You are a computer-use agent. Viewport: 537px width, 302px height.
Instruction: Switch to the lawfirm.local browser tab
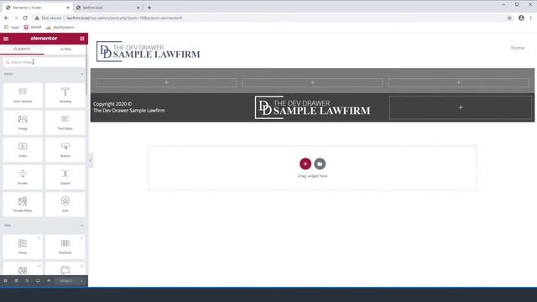coord(107,8)
